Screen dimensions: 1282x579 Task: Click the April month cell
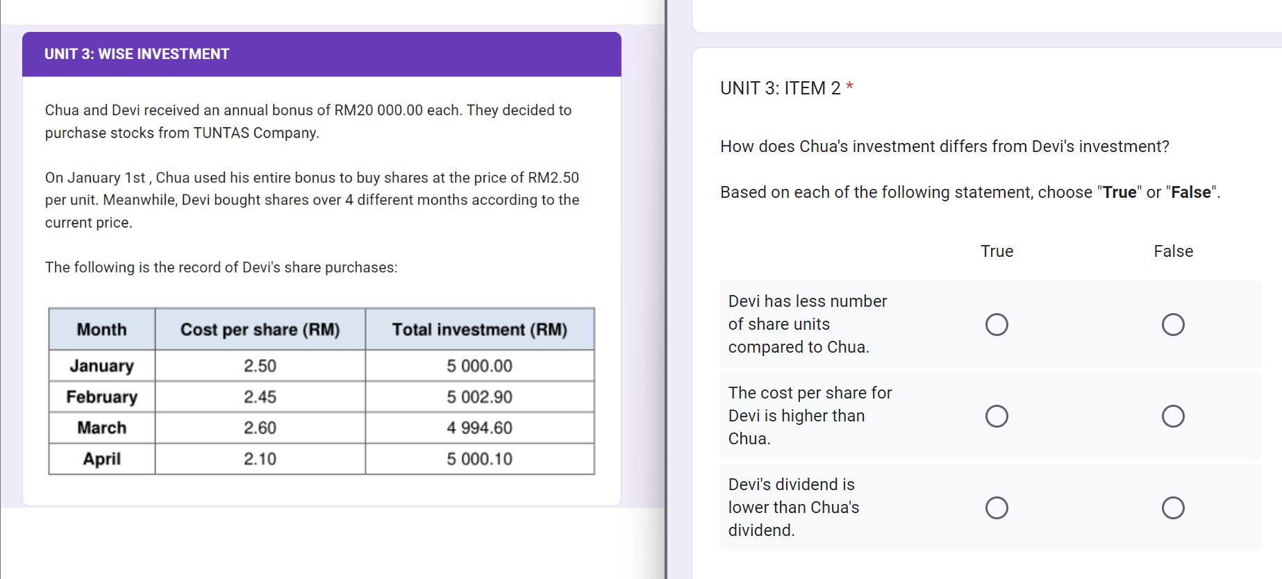[102, 459]
